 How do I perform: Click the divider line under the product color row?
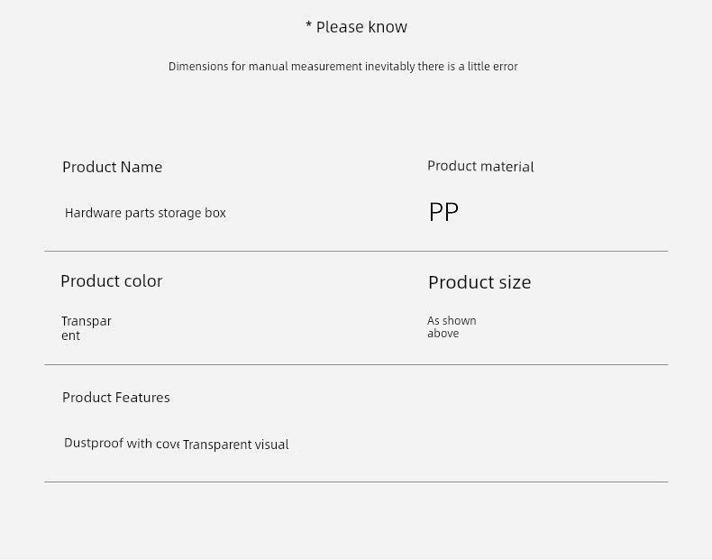(x=356, y=364)
